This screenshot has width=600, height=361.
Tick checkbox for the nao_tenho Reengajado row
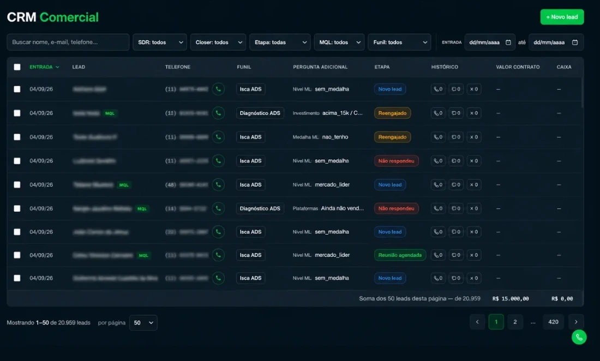[17, 137]
